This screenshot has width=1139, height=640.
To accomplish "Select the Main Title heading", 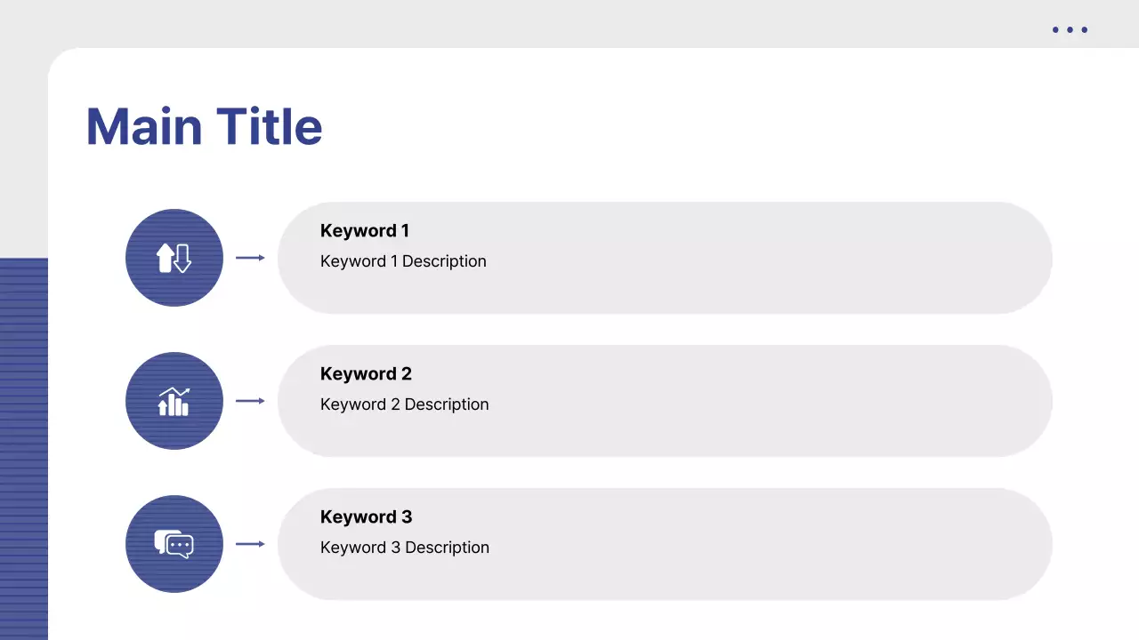I will point(204,126).
